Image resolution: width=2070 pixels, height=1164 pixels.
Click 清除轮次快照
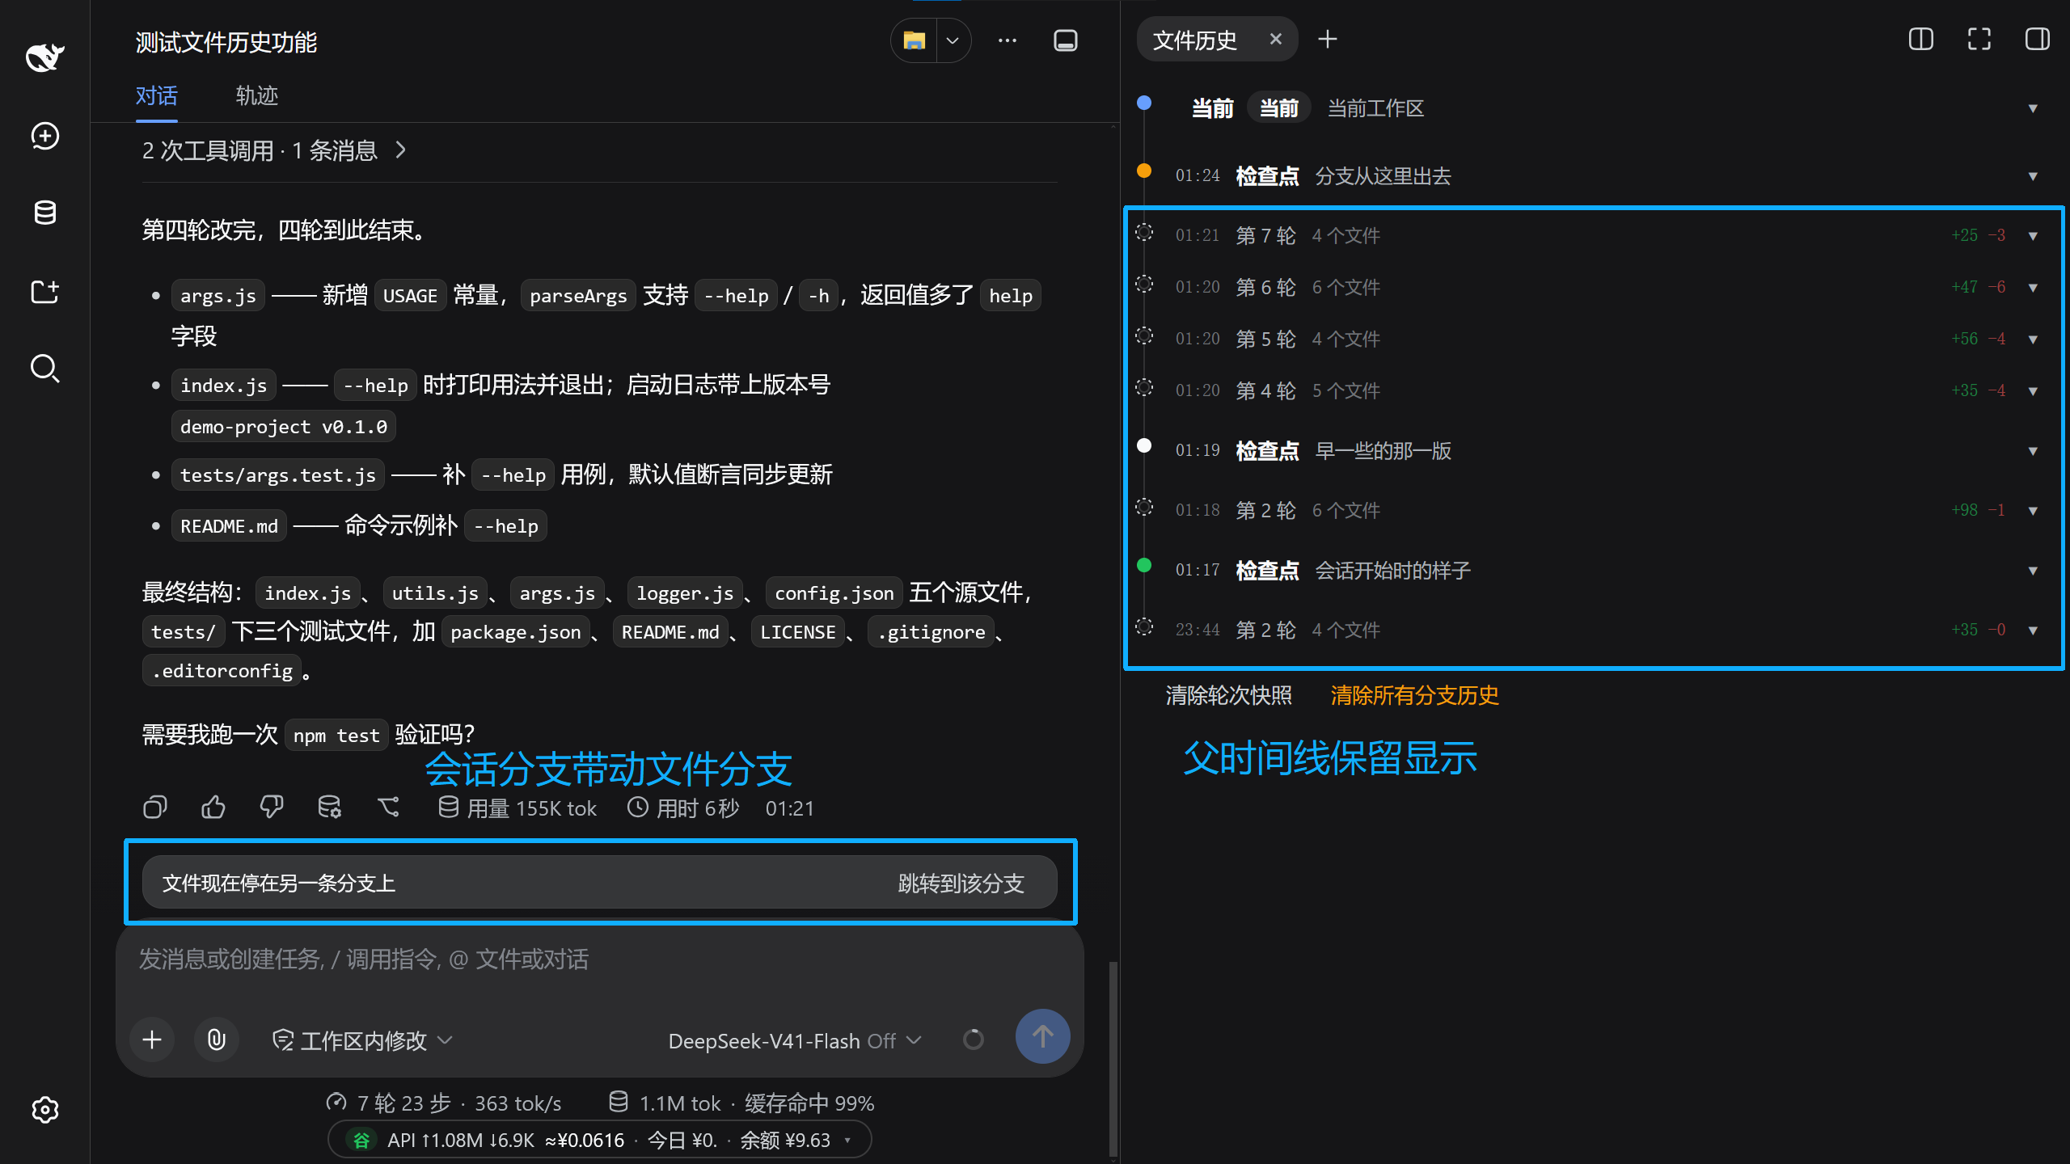click(x=1228, y=695)
